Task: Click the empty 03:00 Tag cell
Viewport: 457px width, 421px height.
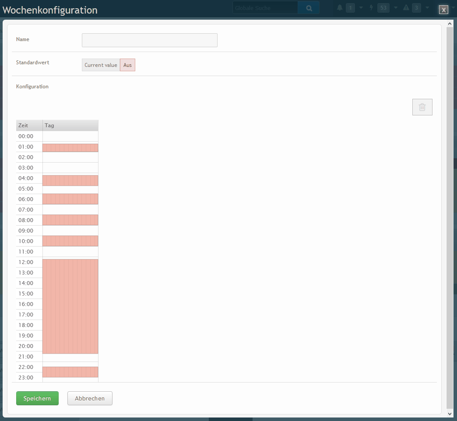Action: pos(70,168)
